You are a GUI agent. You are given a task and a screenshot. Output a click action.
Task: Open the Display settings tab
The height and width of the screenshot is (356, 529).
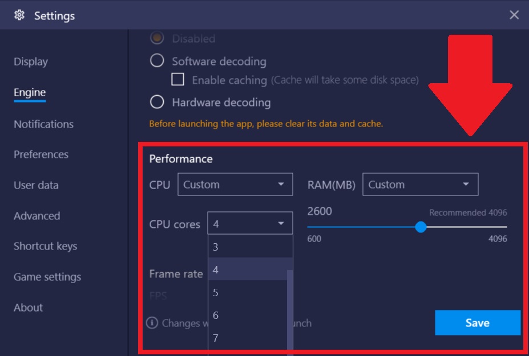(x=31, y=62)
